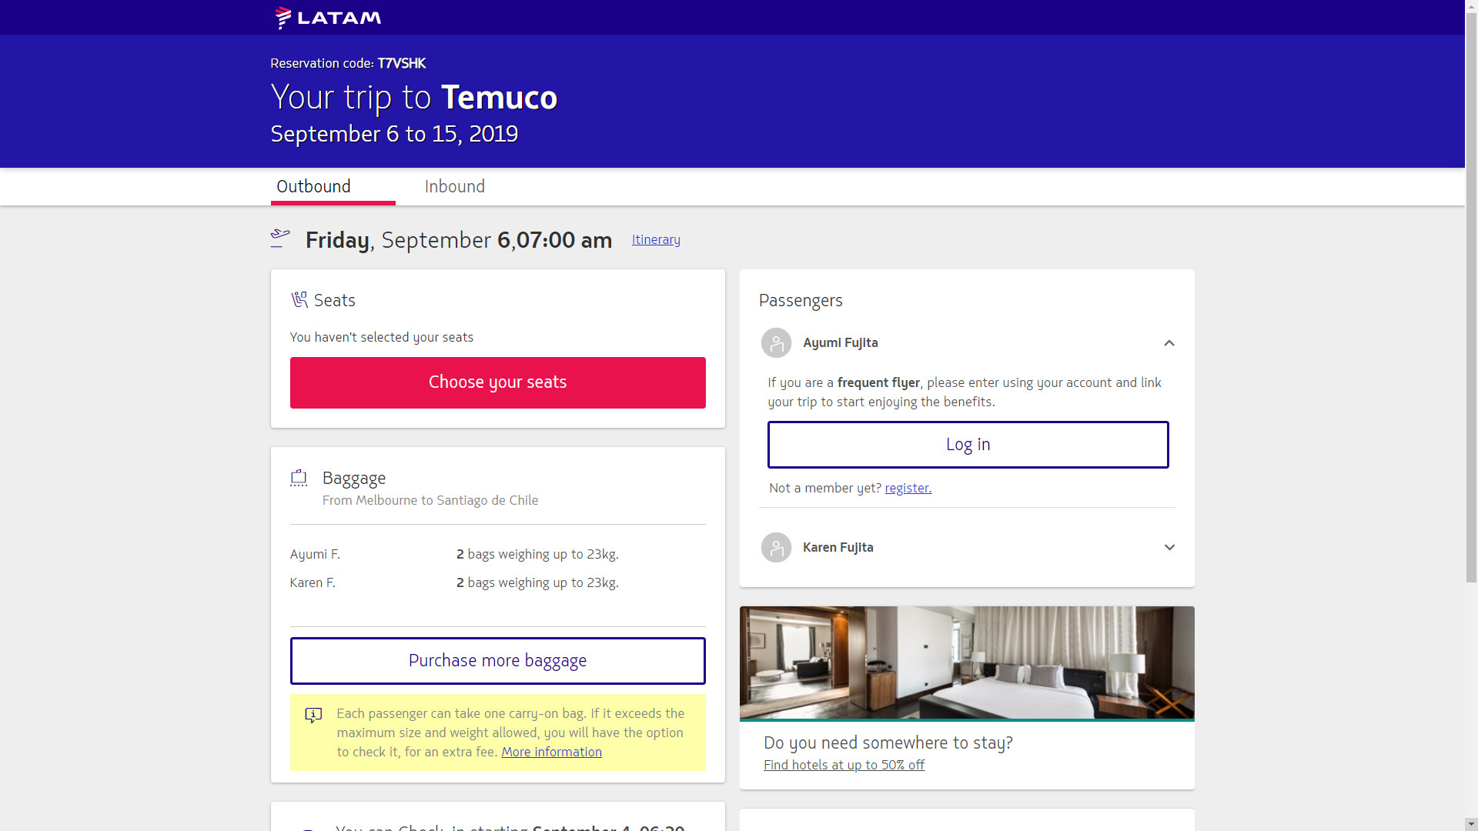
Task: Select the Outbound tab
Action: coord(314,187)
